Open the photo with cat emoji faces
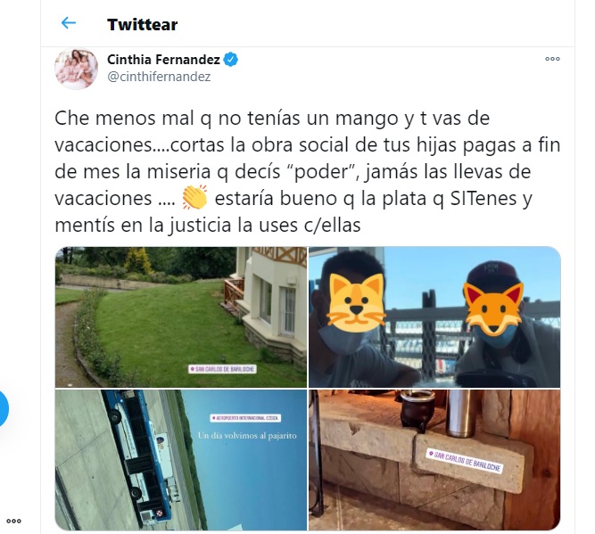 [434, 317]
